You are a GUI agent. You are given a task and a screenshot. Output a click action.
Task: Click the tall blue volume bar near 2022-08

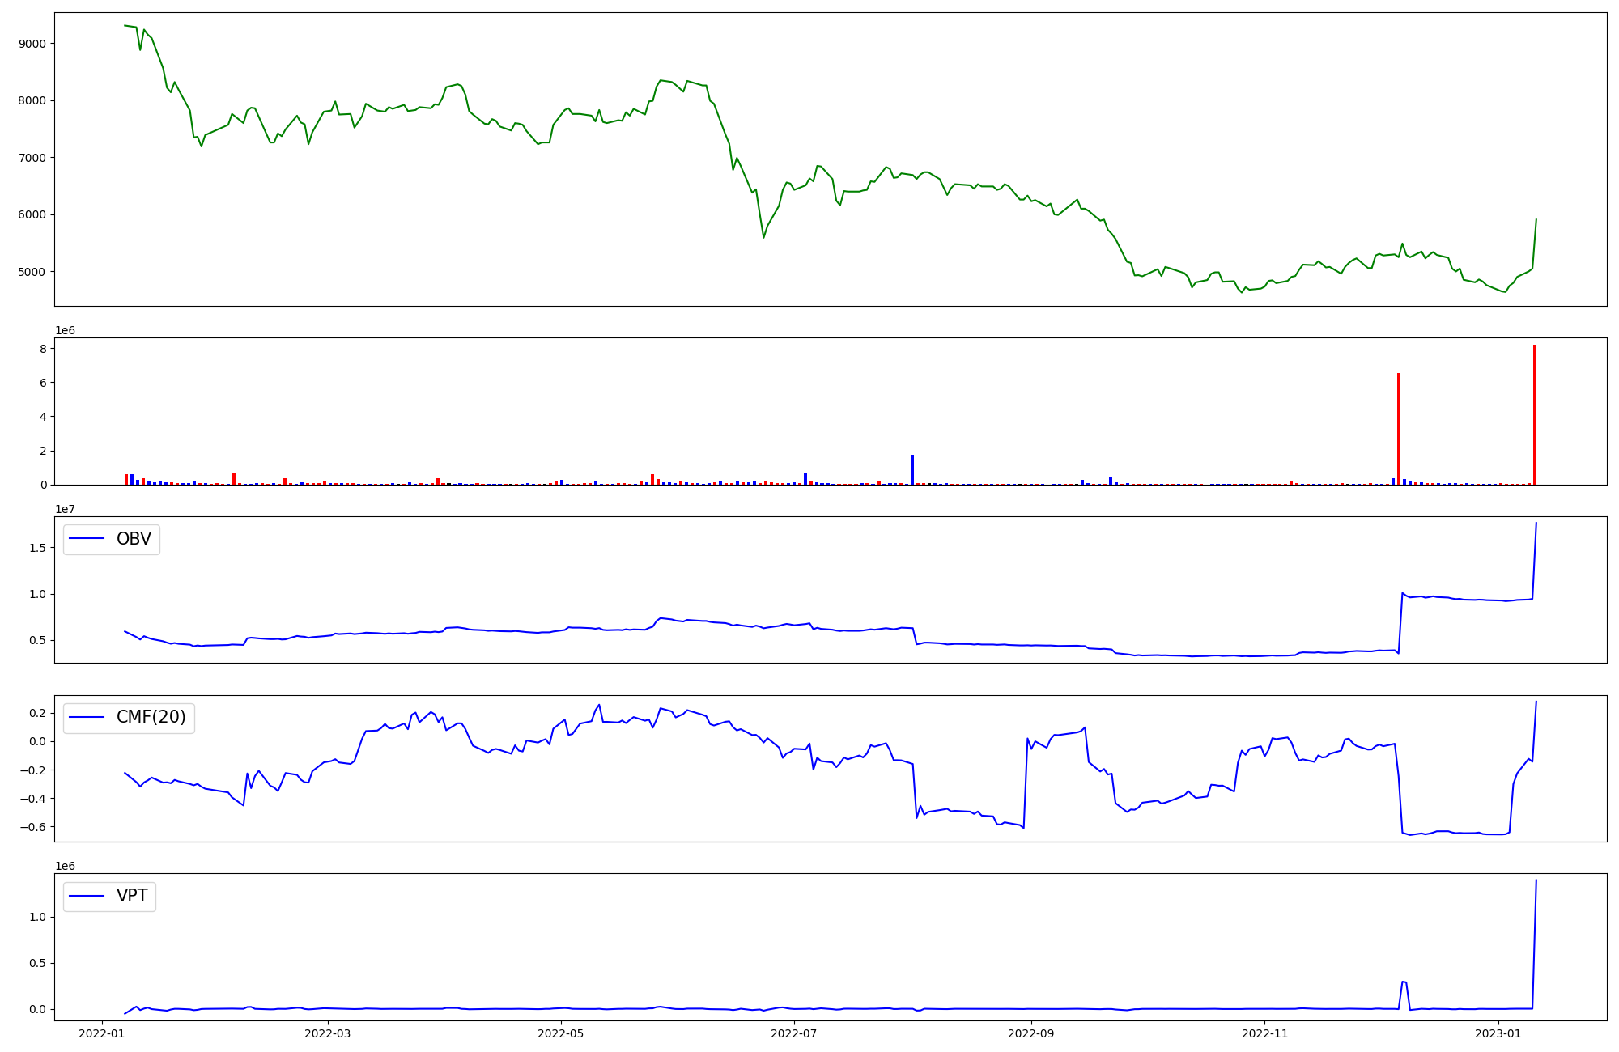point(912,469)
